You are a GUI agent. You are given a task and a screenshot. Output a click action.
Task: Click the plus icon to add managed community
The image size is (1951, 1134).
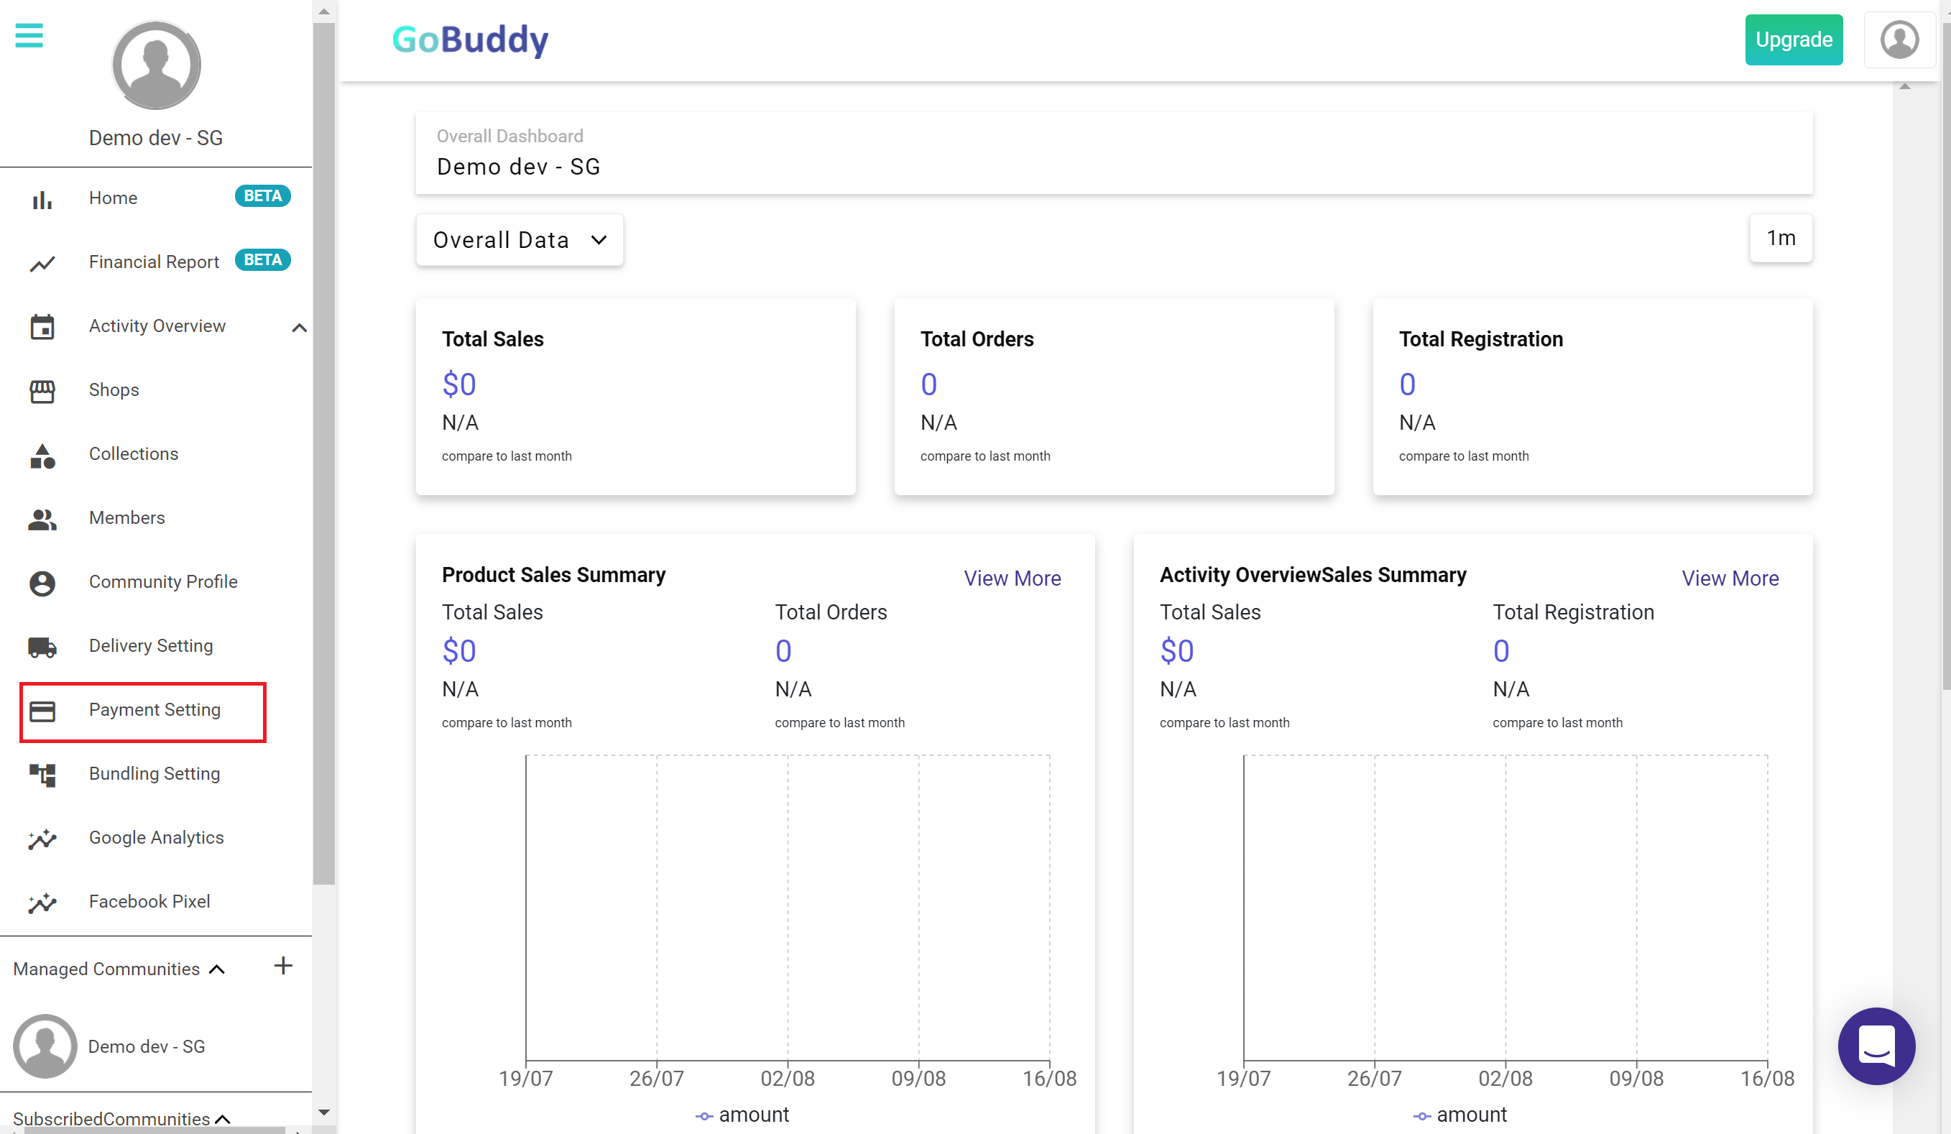point(282,965)
